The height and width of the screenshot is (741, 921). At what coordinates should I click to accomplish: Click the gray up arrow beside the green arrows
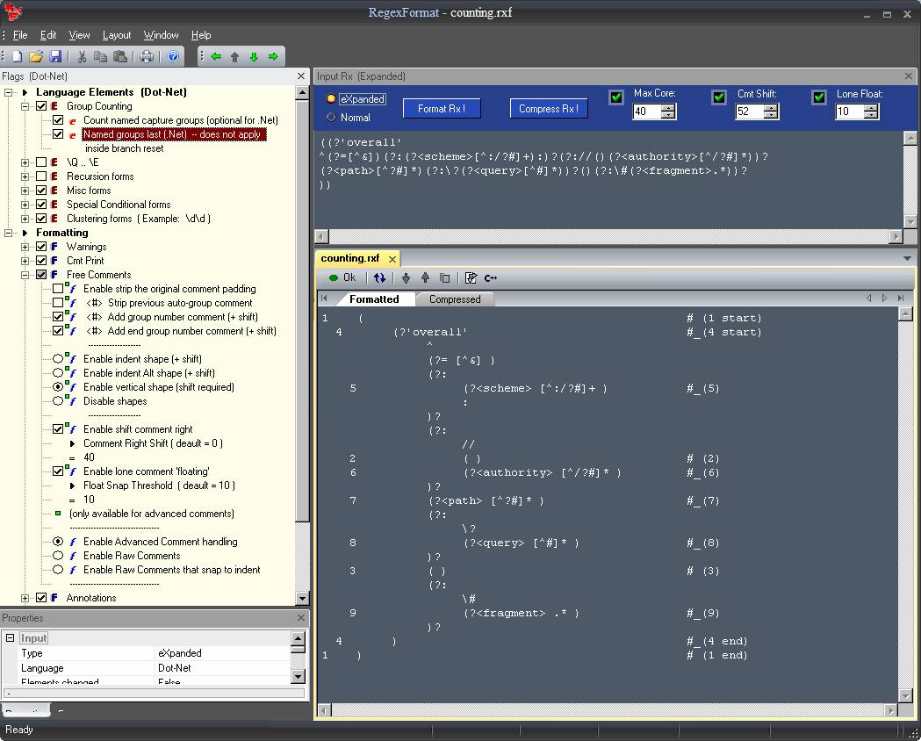click(x=235, y=56)
